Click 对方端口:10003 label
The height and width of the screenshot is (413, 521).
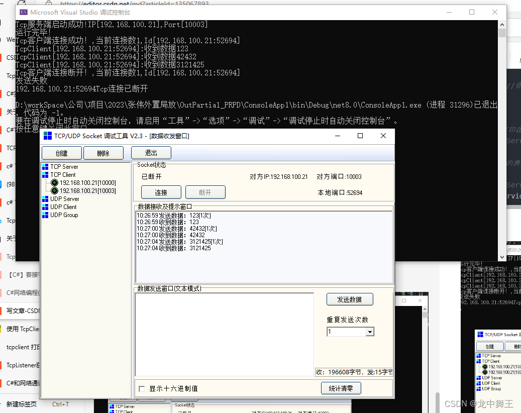339,177
